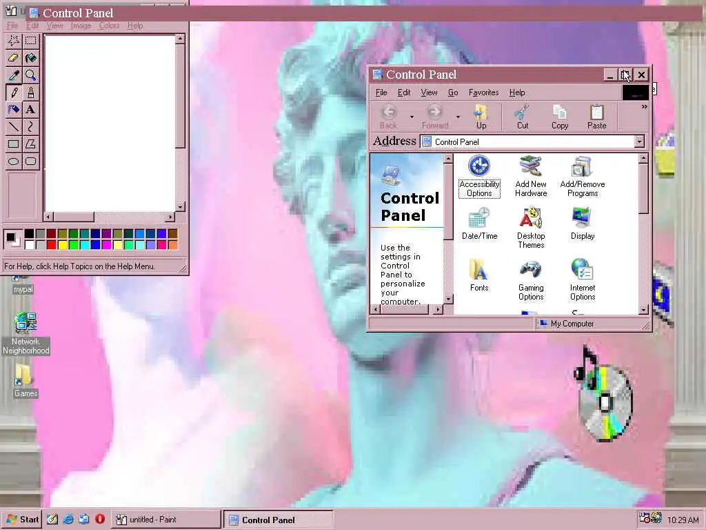The width and height of the screenshot is (706, 530).
Task: Open Desktop Themes in Control Panel
Action: [x=531, y=228]
